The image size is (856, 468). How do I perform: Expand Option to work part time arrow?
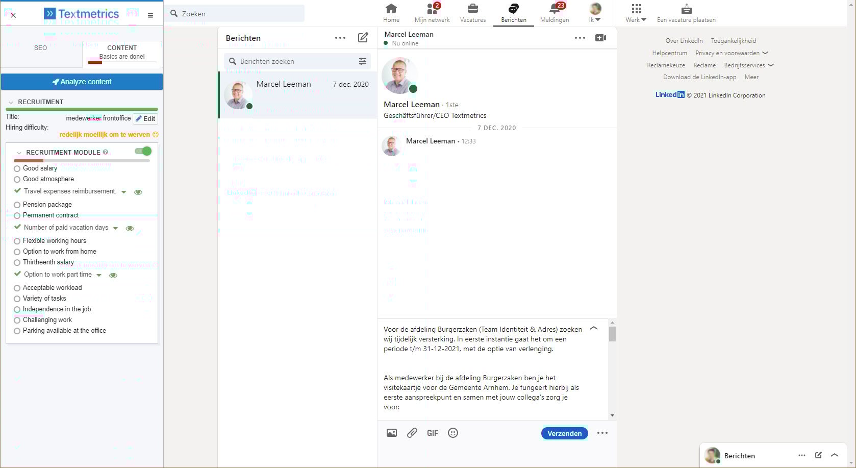tap(99, 276)
